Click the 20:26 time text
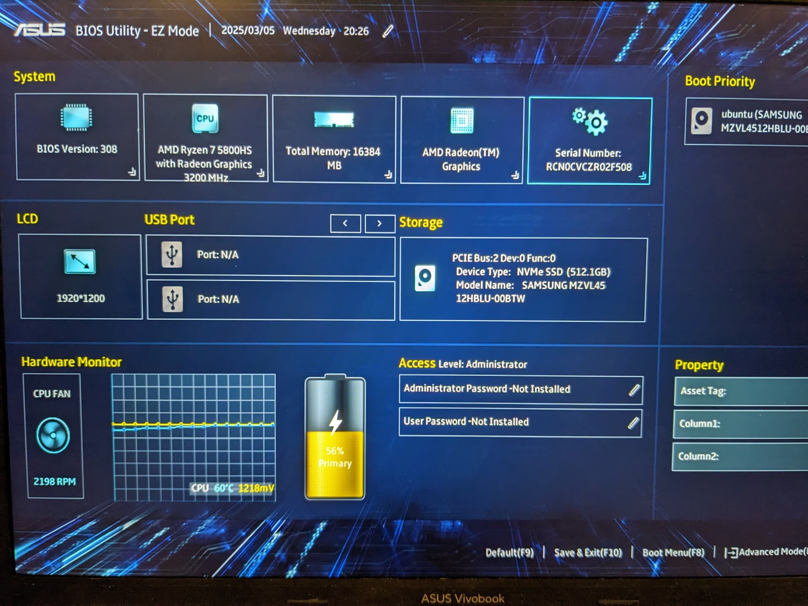This screenshot has width=808, height=606. point(356,31)
